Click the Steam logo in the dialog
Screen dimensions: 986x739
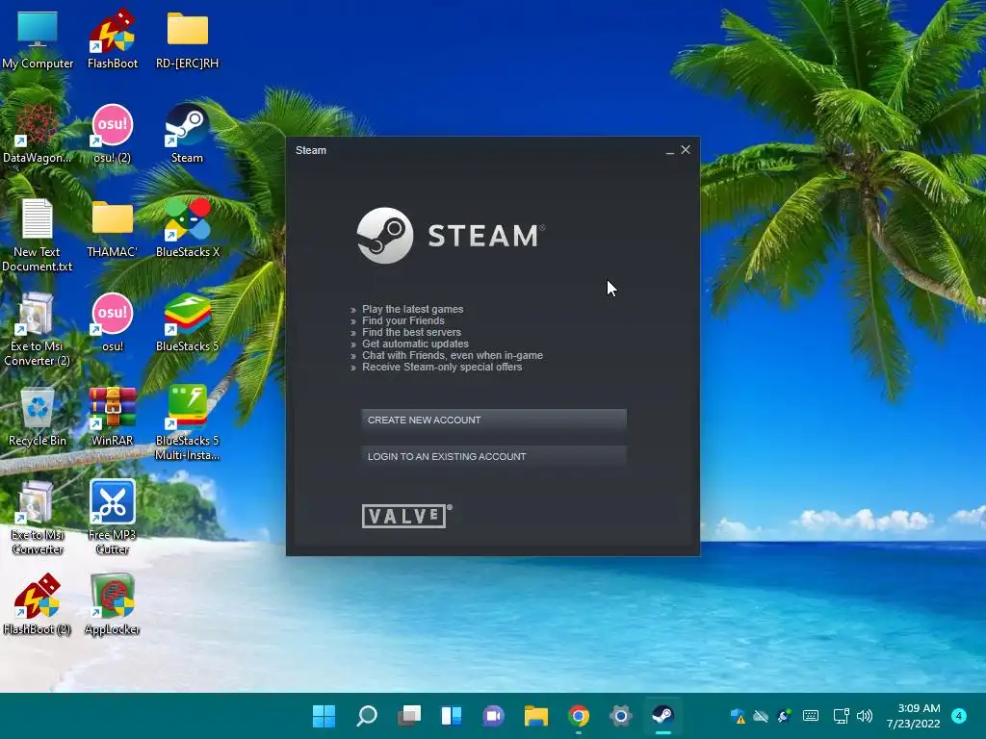tap(451, 236)
